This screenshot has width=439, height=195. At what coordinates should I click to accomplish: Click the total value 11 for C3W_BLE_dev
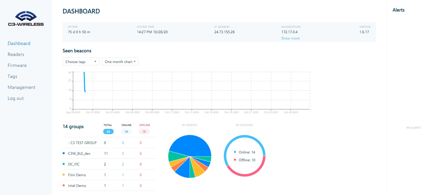tap(106, 153)
